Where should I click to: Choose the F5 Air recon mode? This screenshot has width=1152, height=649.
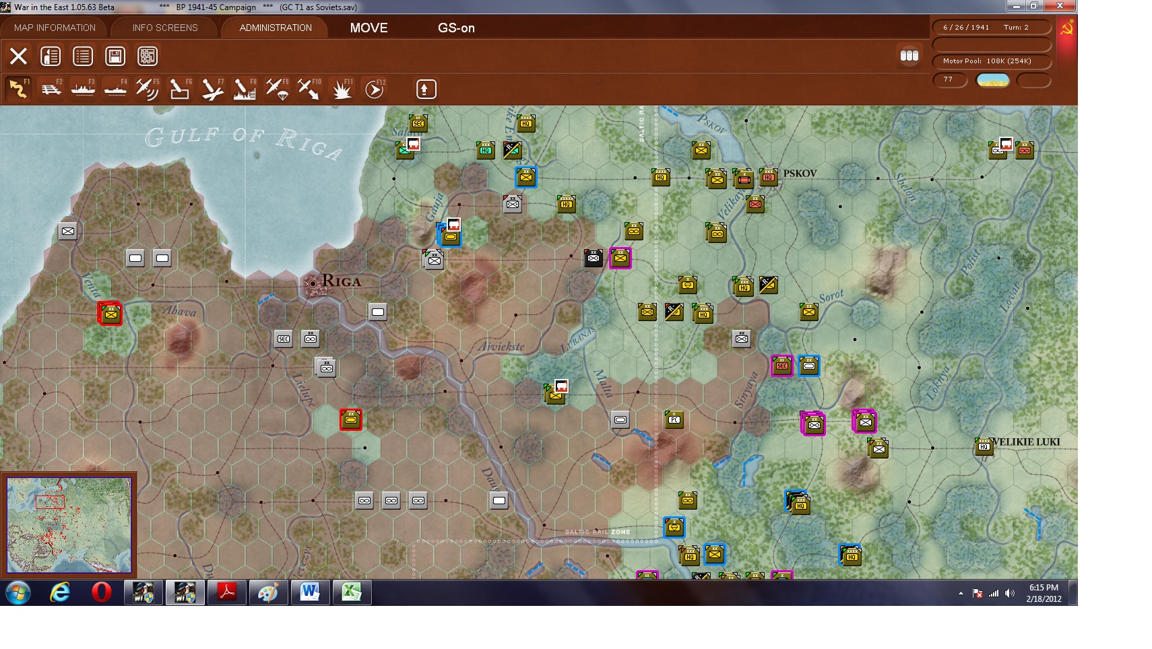click(x=148, y=89)
